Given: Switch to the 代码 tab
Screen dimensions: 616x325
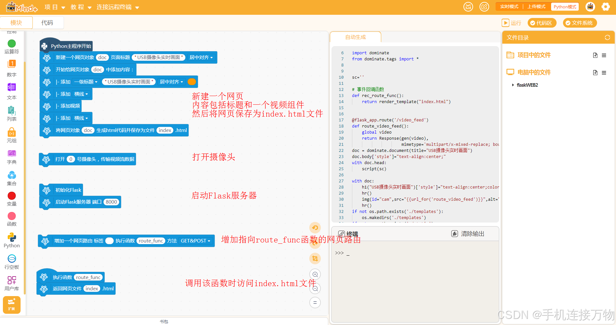Looking at the screenshot, I should [47, 22].
